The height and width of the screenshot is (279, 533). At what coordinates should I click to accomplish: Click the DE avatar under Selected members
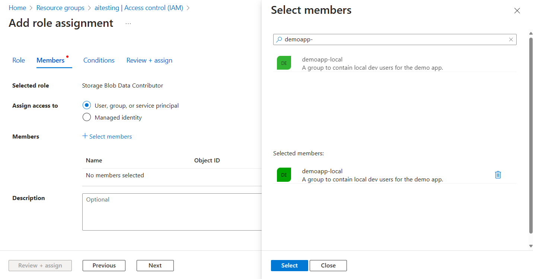[x=284, y=174]
